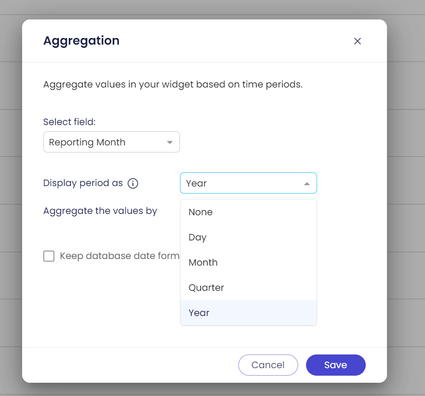Cancel the aggregation dialog

click(x=268, y=365)
